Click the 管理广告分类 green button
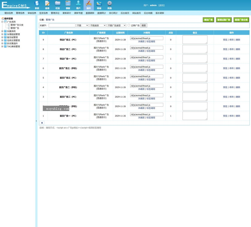The width and height of the screenshot is (251, 227). (241, 20)
